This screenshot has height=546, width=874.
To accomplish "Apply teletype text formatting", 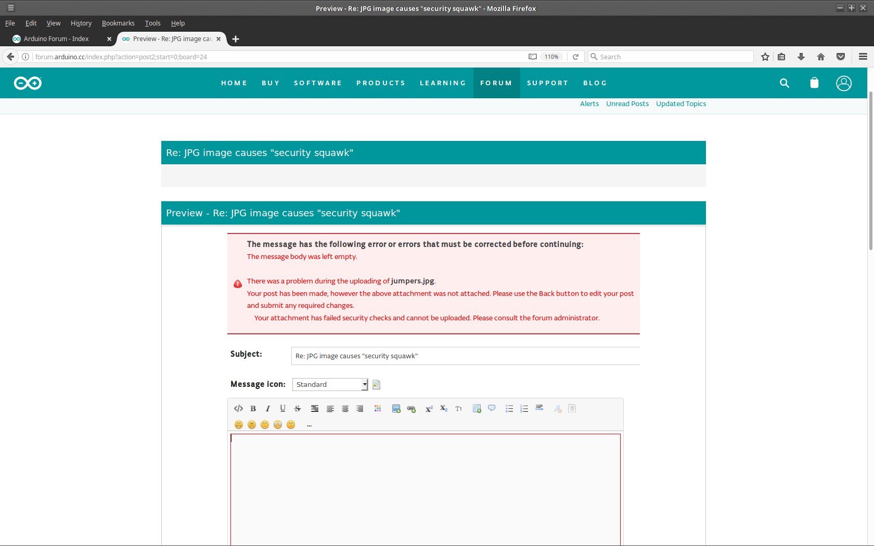I will point(458,409).
